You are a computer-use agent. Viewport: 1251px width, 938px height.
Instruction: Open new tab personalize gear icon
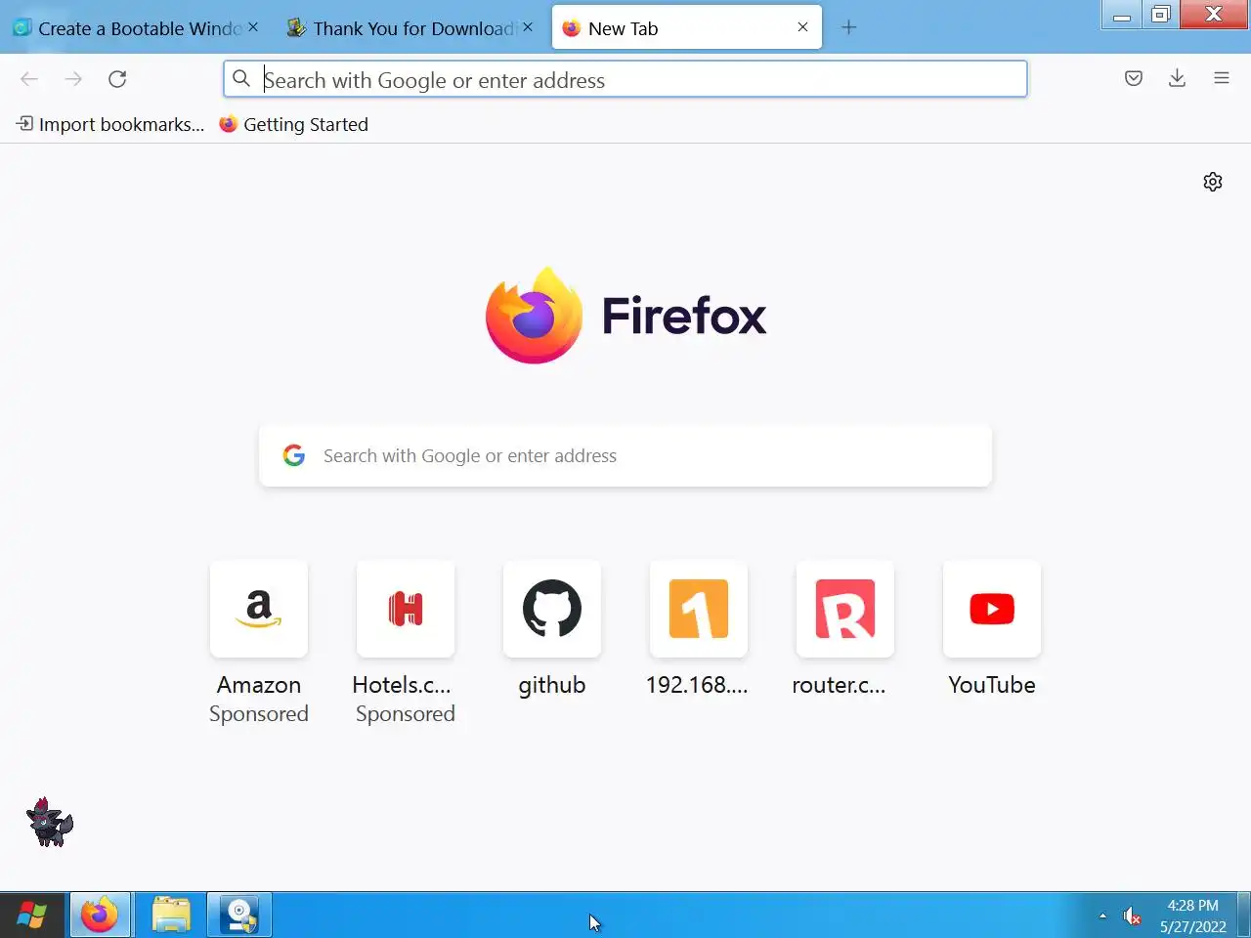click(1213, 182)
